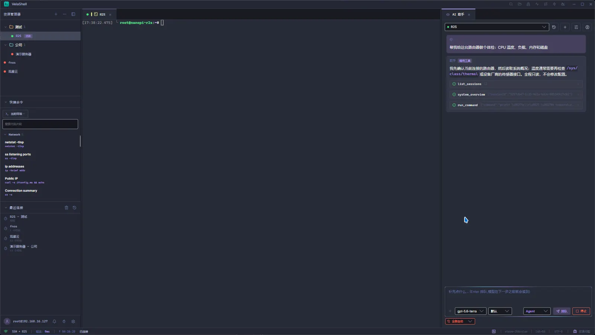Click the plug icon in the sidebar footer

[x=64, y=321]
